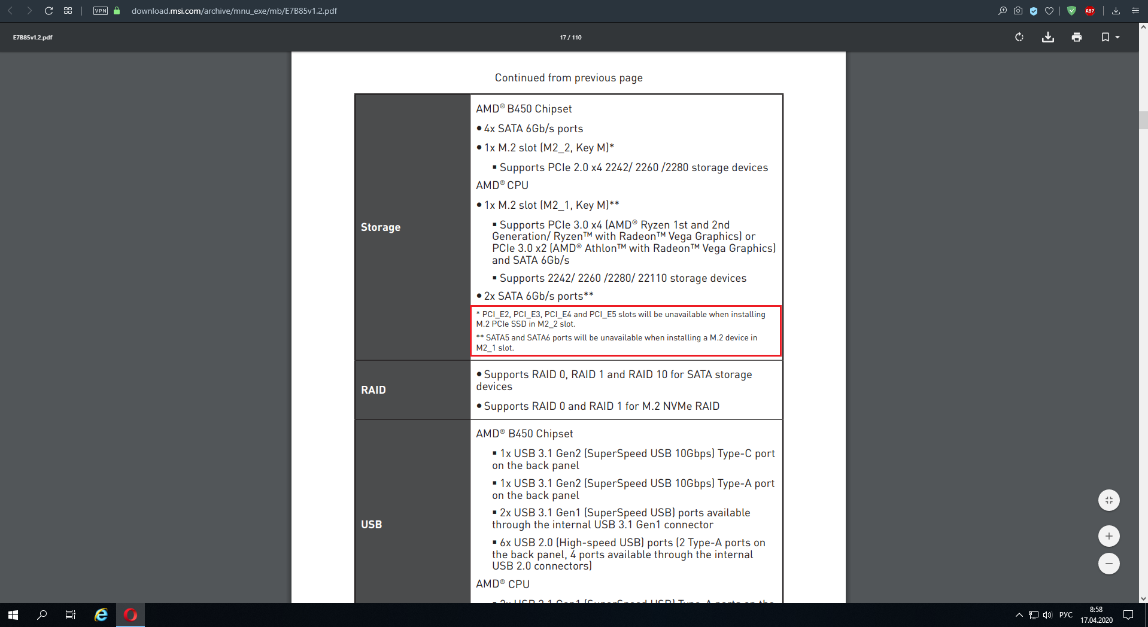Click the '4x SATA 6Gb/s ports' line
The height and width of the screenshot is (627, 1148).
click(x=530, y=129)
